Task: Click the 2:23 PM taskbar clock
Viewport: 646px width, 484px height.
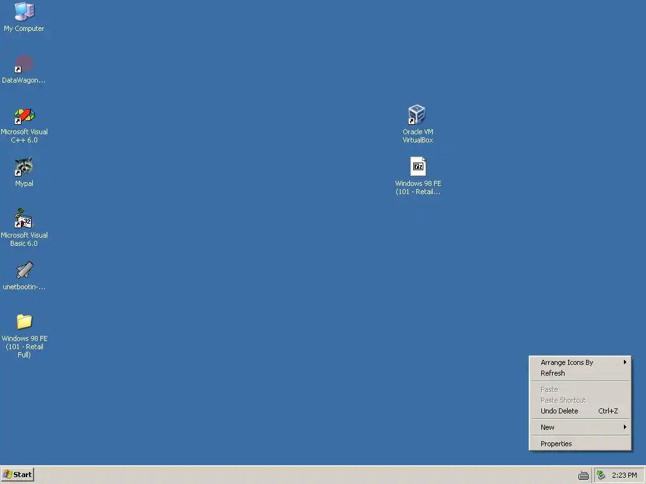Action: pyautogui.click(x=624, y=475)
